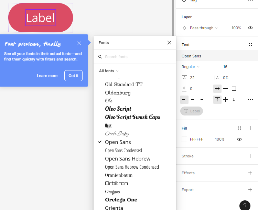Click the letter spacing icon
258x210 pixels.
click(217, 78)
